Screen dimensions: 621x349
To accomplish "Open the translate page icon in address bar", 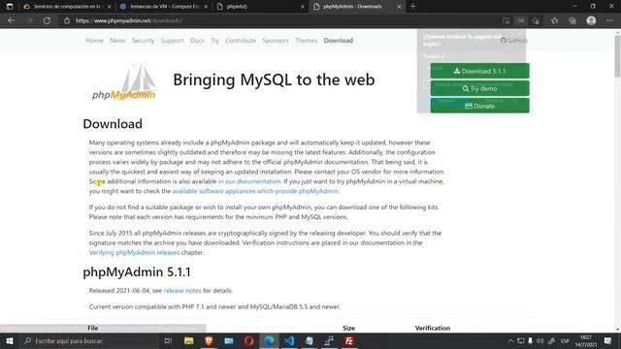I will coord(520,20).
